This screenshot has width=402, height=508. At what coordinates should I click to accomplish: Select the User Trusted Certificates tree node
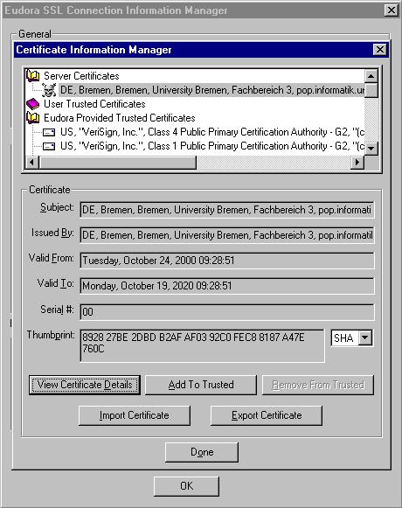pos(94,104)
